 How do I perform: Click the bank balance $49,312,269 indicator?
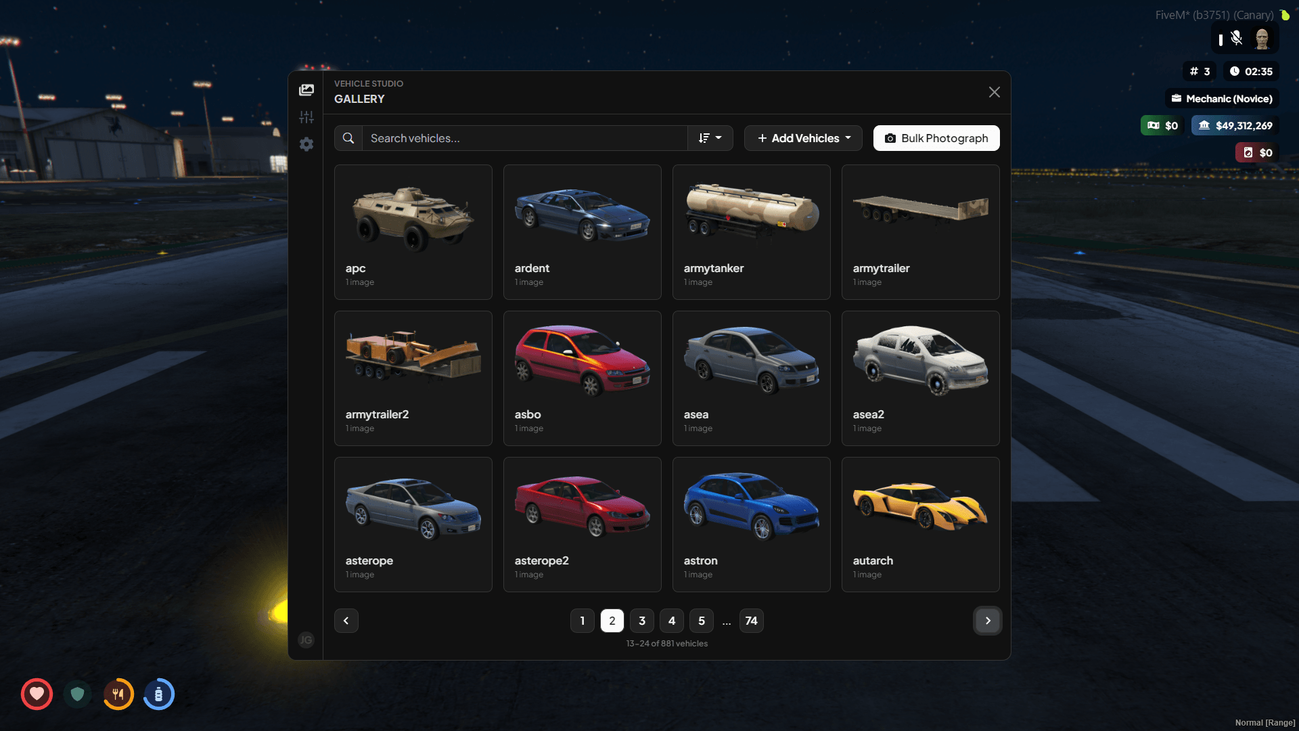pos(1235,125)
